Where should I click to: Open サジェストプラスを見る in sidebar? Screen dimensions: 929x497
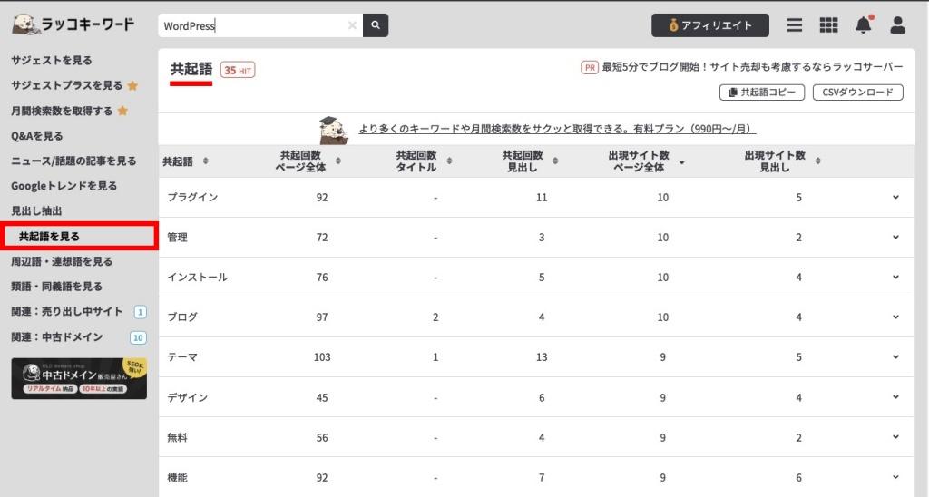tap(66, 86)
